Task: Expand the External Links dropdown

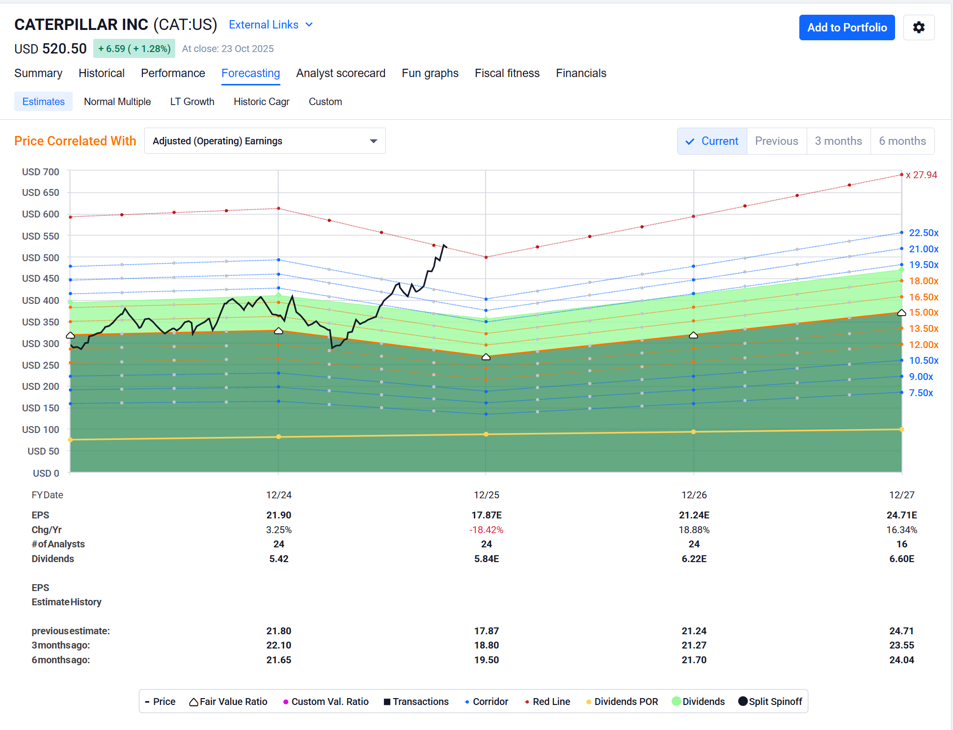Action: click(271, 25)
